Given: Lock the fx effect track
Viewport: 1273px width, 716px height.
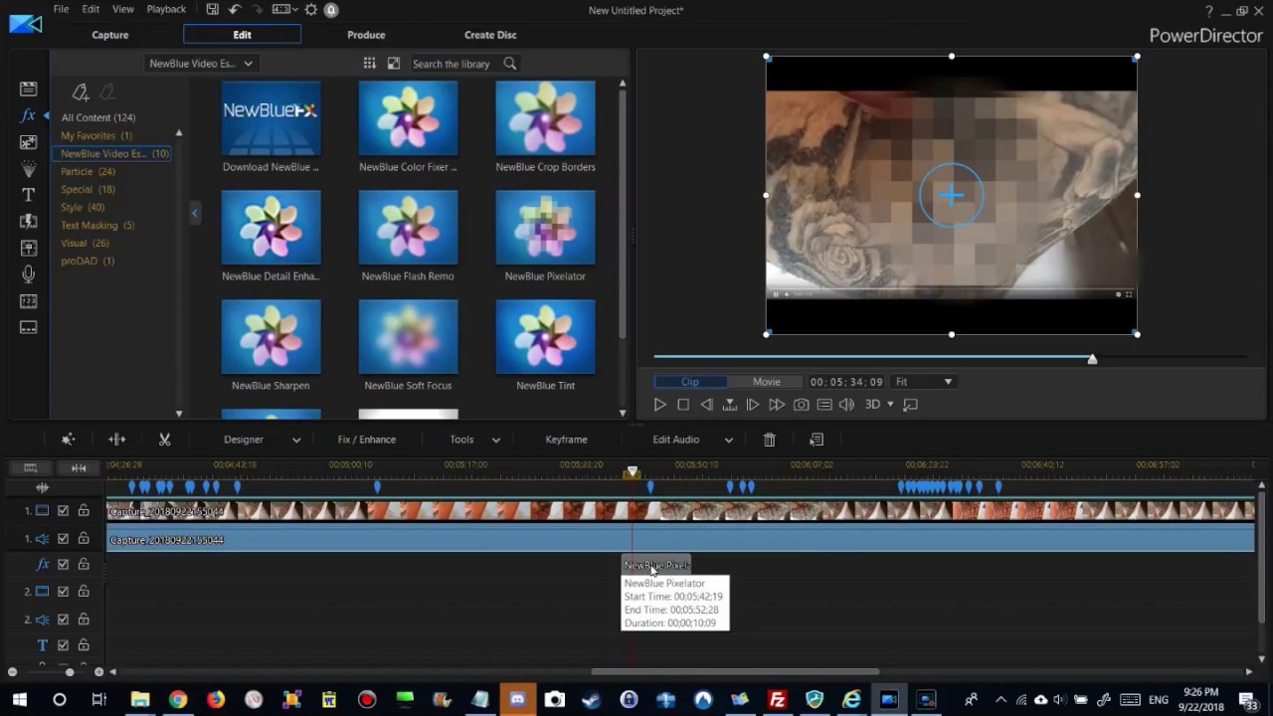Looking at the screenshot, I should click(x=84, y=565).
